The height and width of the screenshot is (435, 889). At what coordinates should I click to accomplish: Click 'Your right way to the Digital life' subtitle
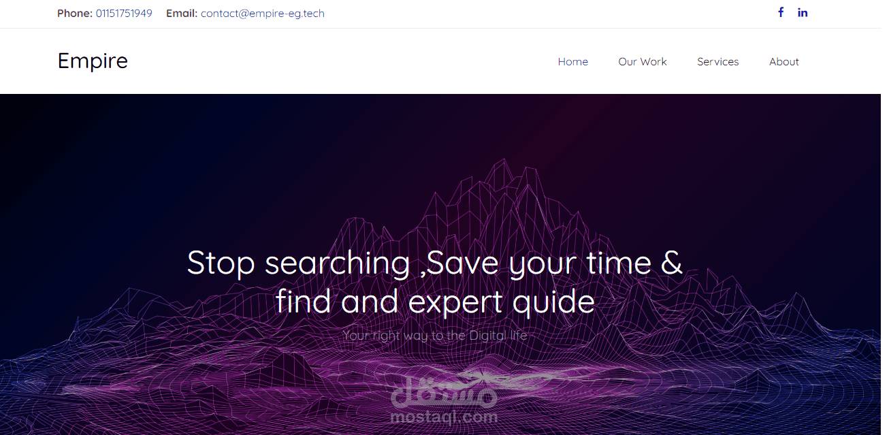tap(435, 335)
